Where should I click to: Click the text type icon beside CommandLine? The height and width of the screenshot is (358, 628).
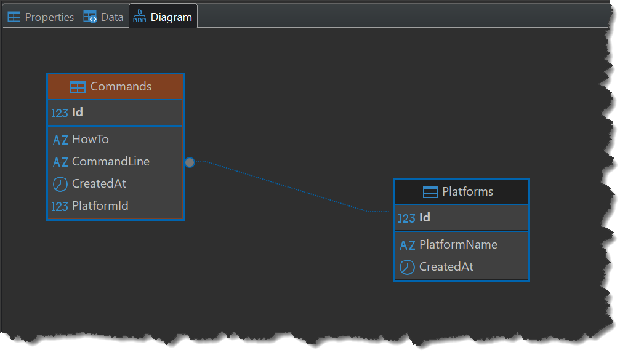coord(60,162)
